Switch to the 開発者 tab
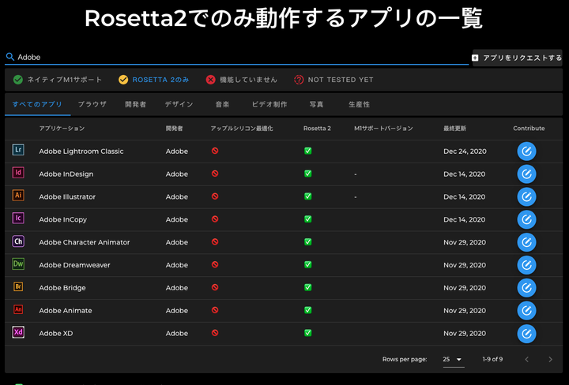Viewport: 569px width, 385px height. pos(135,104)
